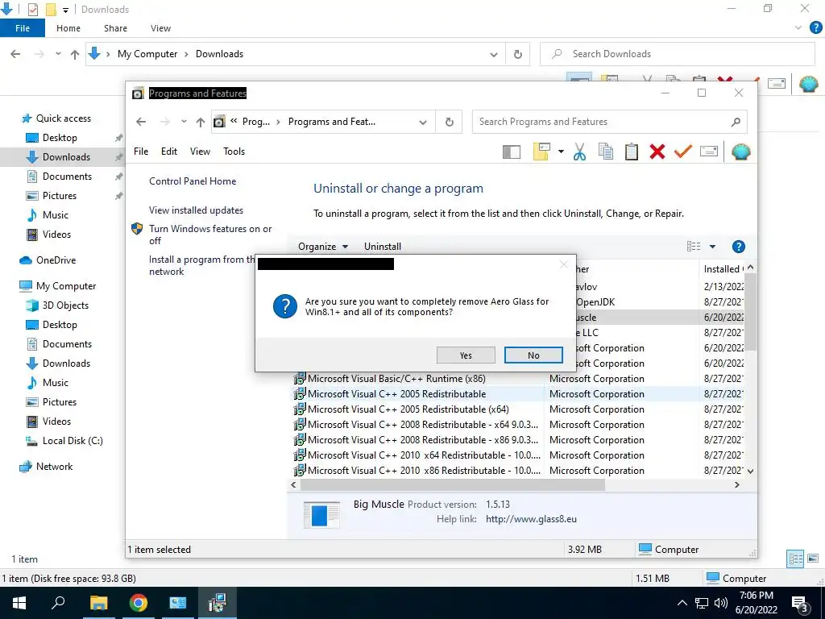
Task: Click the Cut scissors icon in toolbar
Action: (x=579, y=152)
